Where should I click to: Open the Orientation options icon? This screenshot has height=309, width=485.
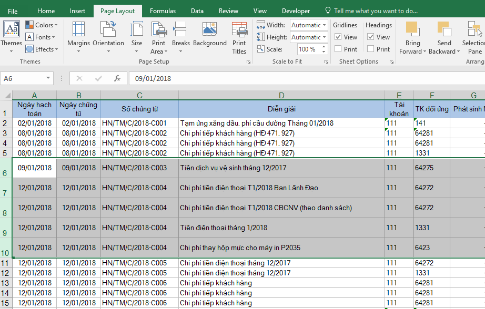(x=108, y=30)
